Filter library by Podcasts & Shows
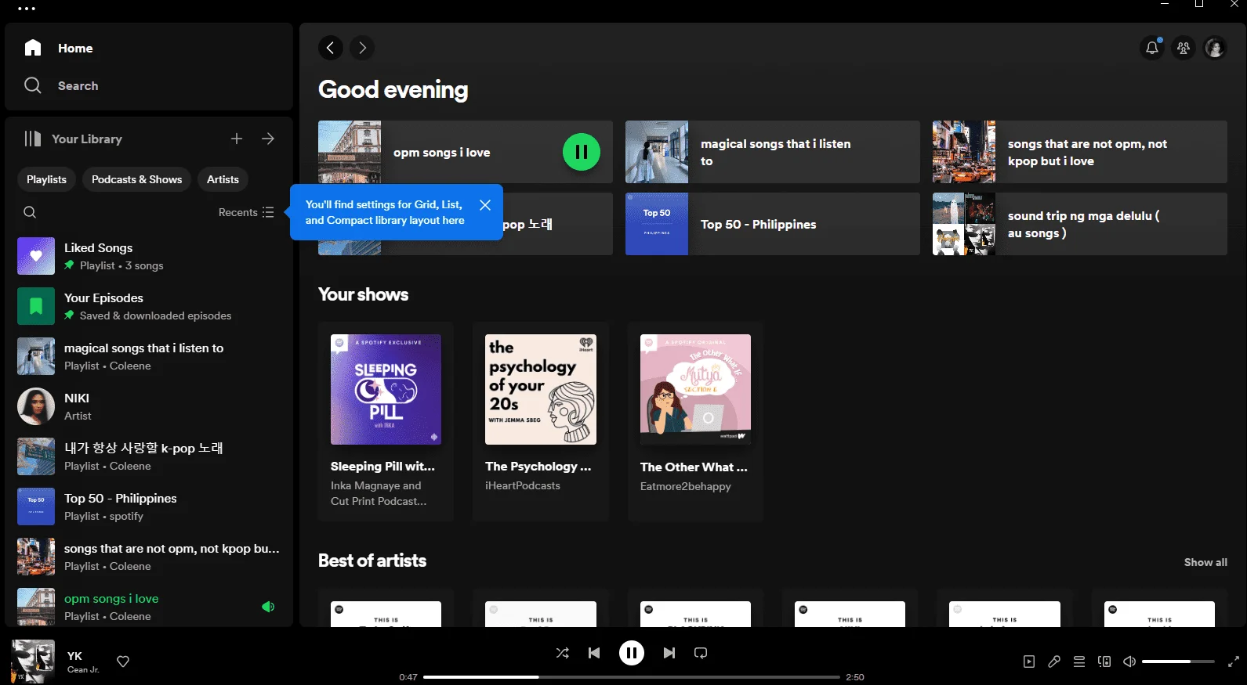1247x685 pixels. pos(136,179)
